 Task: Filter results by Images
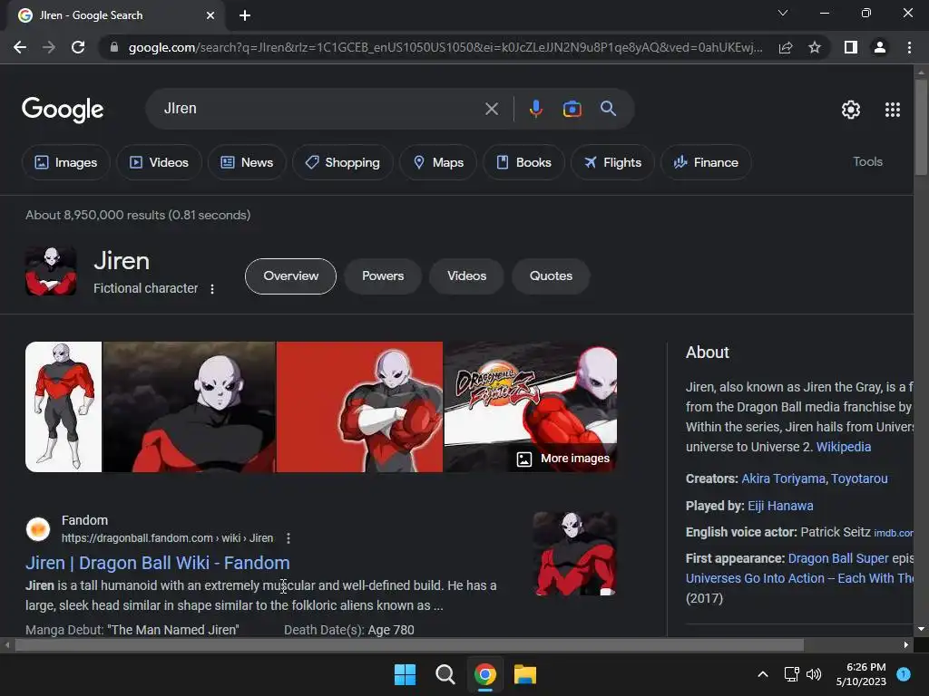coord(65,162)
